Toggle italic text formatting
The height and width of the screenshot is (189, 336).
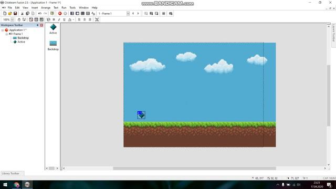point(59,19)
